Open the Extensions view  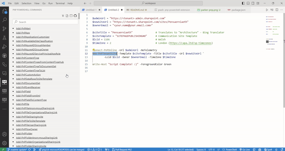tap(4, 64)
